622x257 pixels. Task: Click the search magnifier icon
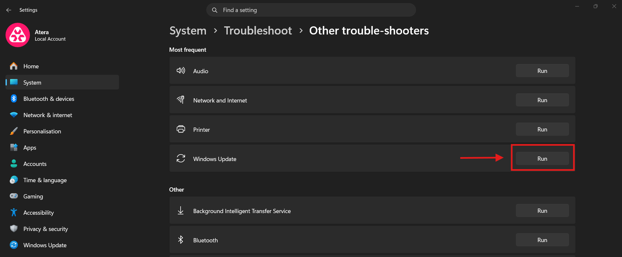(x=215, y=10)
